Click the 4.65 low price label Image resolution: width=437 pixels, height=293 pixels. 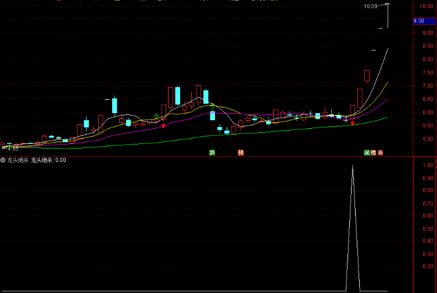(13, 149)
